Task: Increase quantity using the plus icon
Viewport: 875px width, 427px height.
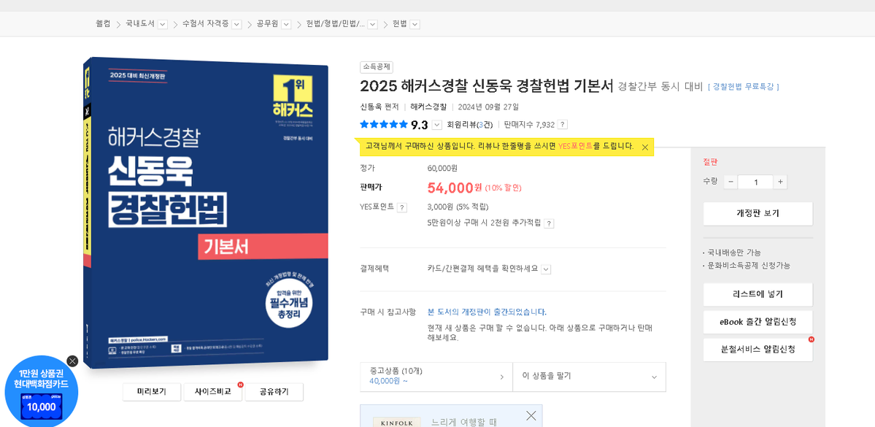Action: (781, 182)
